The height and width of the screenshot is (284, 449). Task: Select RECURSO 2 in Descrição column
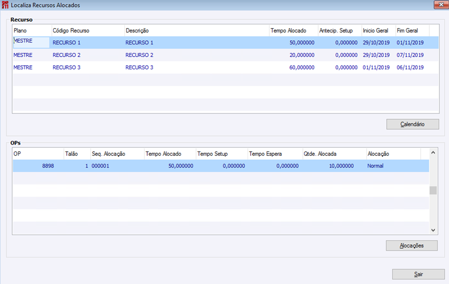click(x=139, y=55)
